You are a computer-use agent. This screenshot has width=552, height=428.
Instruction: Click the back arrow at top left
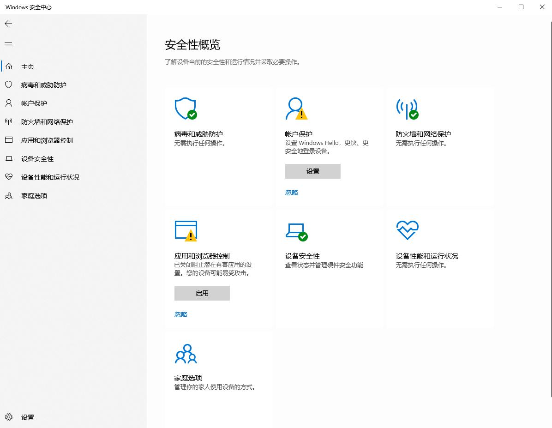tap(8, 24)
